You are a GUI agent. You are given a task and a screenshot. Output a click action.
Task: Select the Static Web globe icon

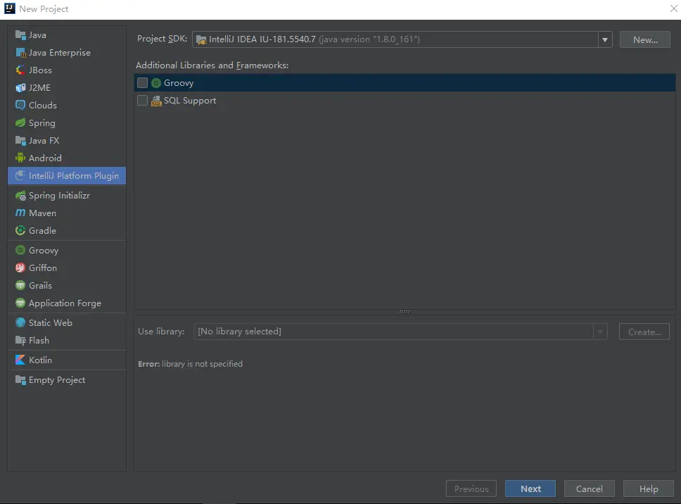click(x=20, y=323)
